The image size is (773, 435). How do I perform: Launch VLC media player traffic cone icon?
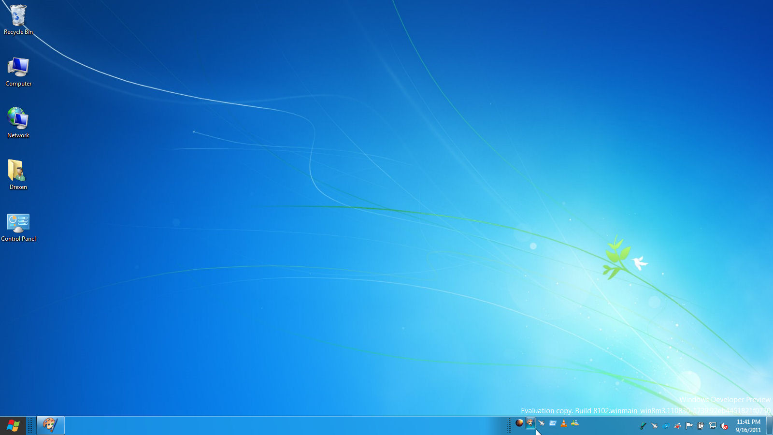[564, 423]
